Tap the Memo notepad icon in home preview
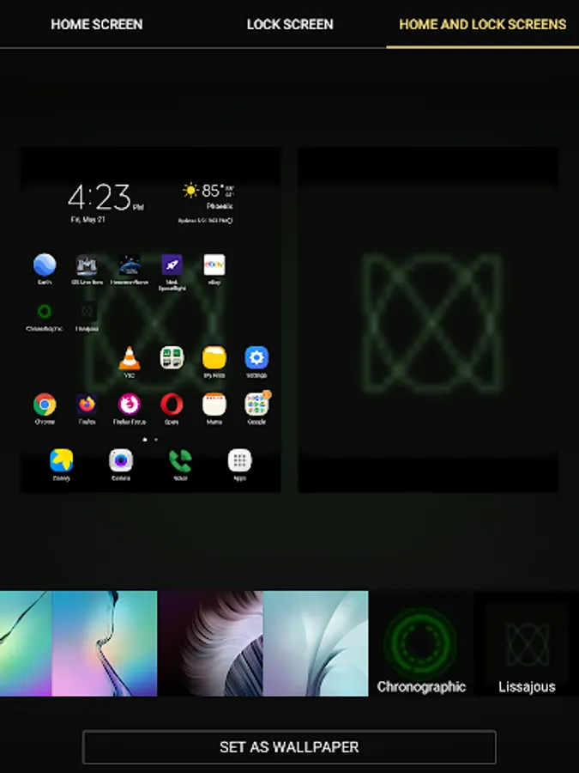The width and height of the screenshot is (579, 773). pos(214,405)
